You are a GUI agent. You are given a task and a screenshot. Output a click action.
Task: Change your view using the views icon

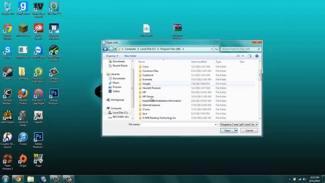(x=239, y=56)
